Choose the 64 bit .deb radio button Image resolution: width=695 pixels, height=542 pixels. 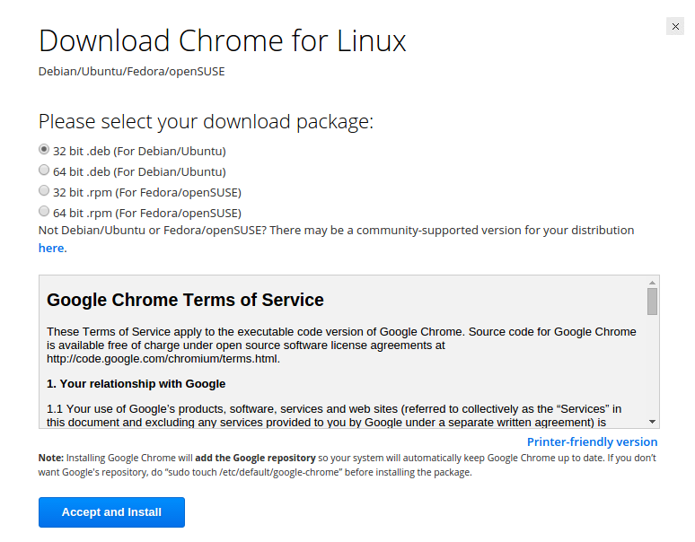44,170
